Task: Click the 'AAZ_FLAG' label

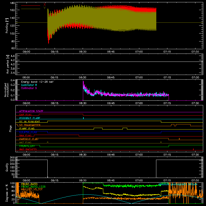Action: [x=25, y=142]
